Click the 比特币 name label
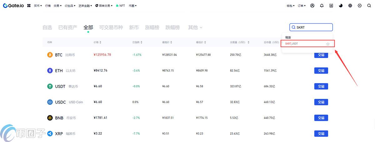The width and height of the screenshot is (375, 142). point(70,55)
